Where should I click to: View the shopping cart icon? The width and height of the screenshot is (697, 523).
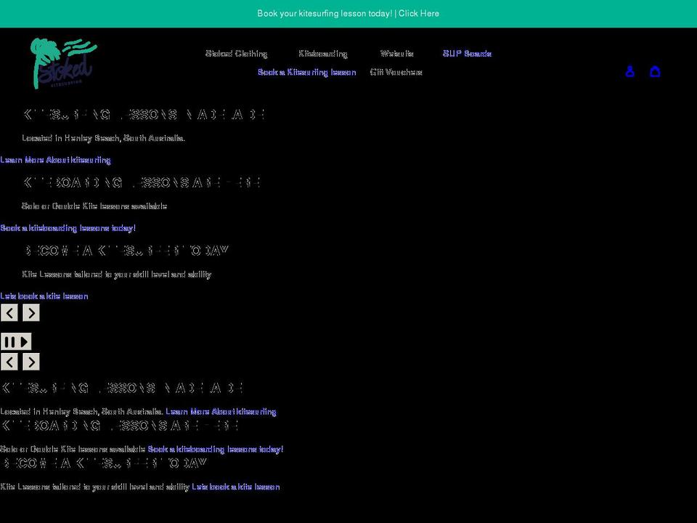coord(656,71)
